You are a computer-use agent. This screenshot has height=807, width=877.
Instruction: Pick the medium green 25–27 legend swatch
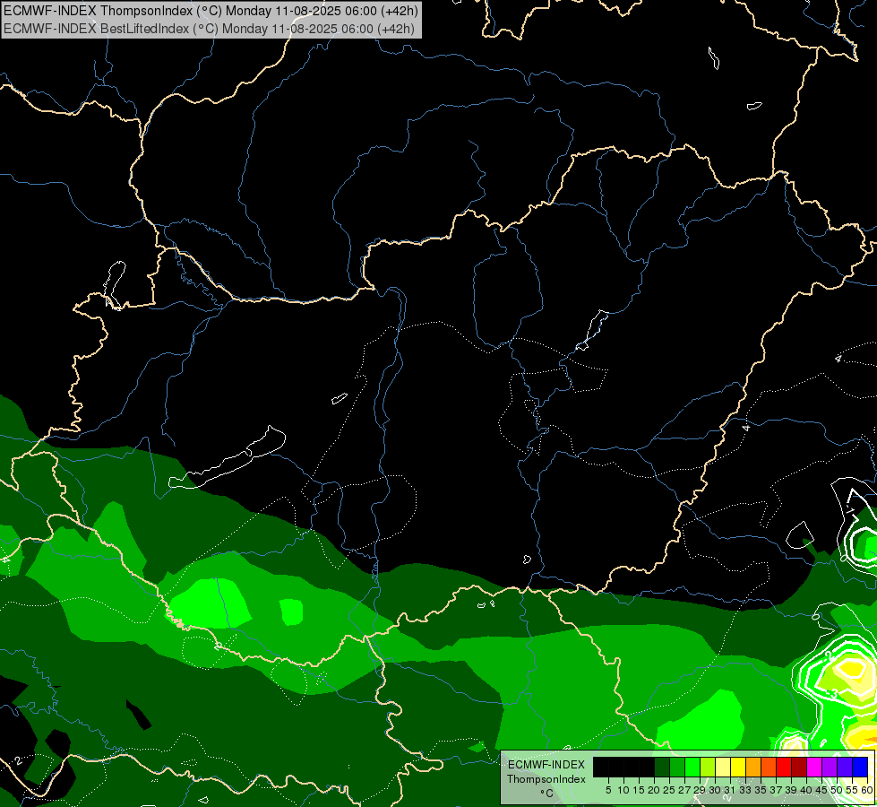677,767
